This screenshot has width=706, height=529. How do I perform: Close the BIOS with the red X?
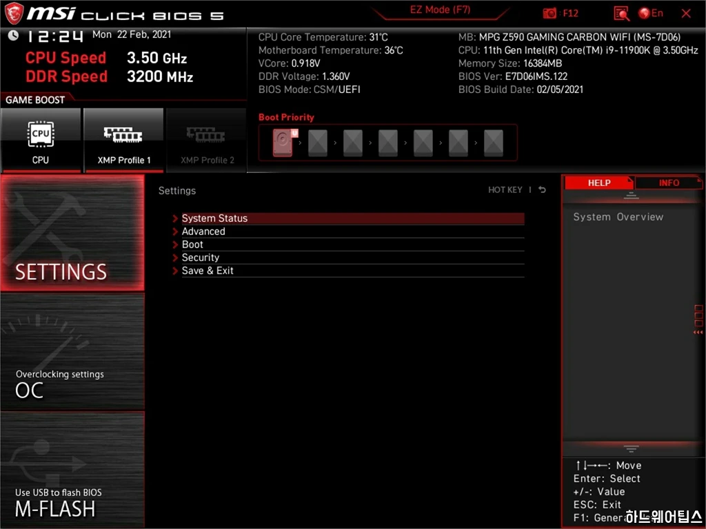click(686, 14)
